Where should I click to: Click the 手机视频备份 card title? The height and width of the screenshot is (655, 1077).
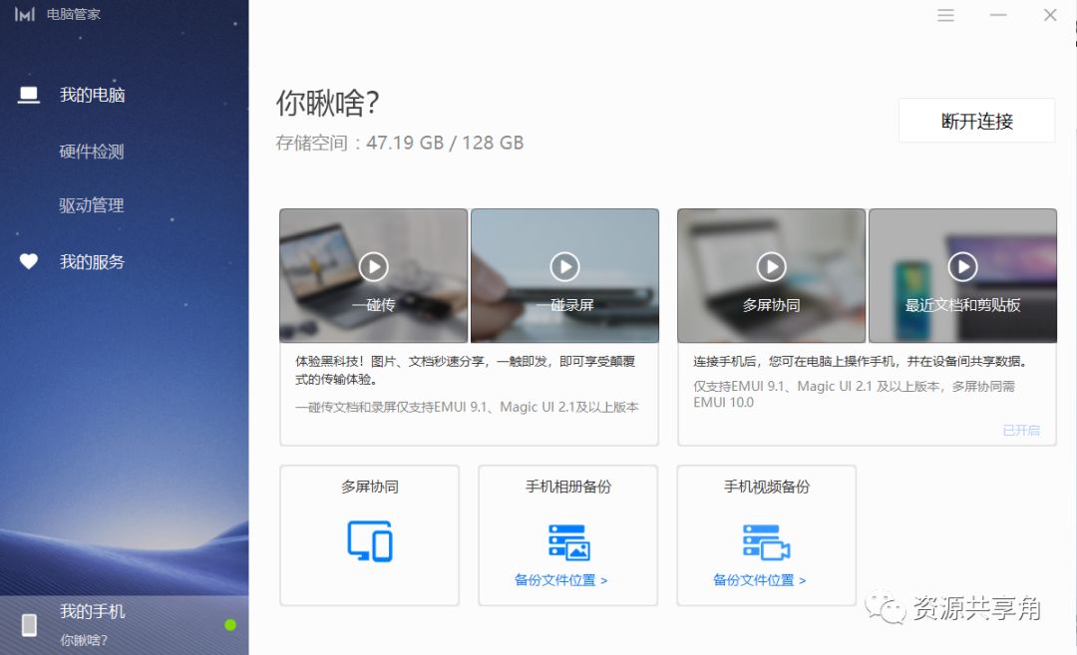[767, 487]
